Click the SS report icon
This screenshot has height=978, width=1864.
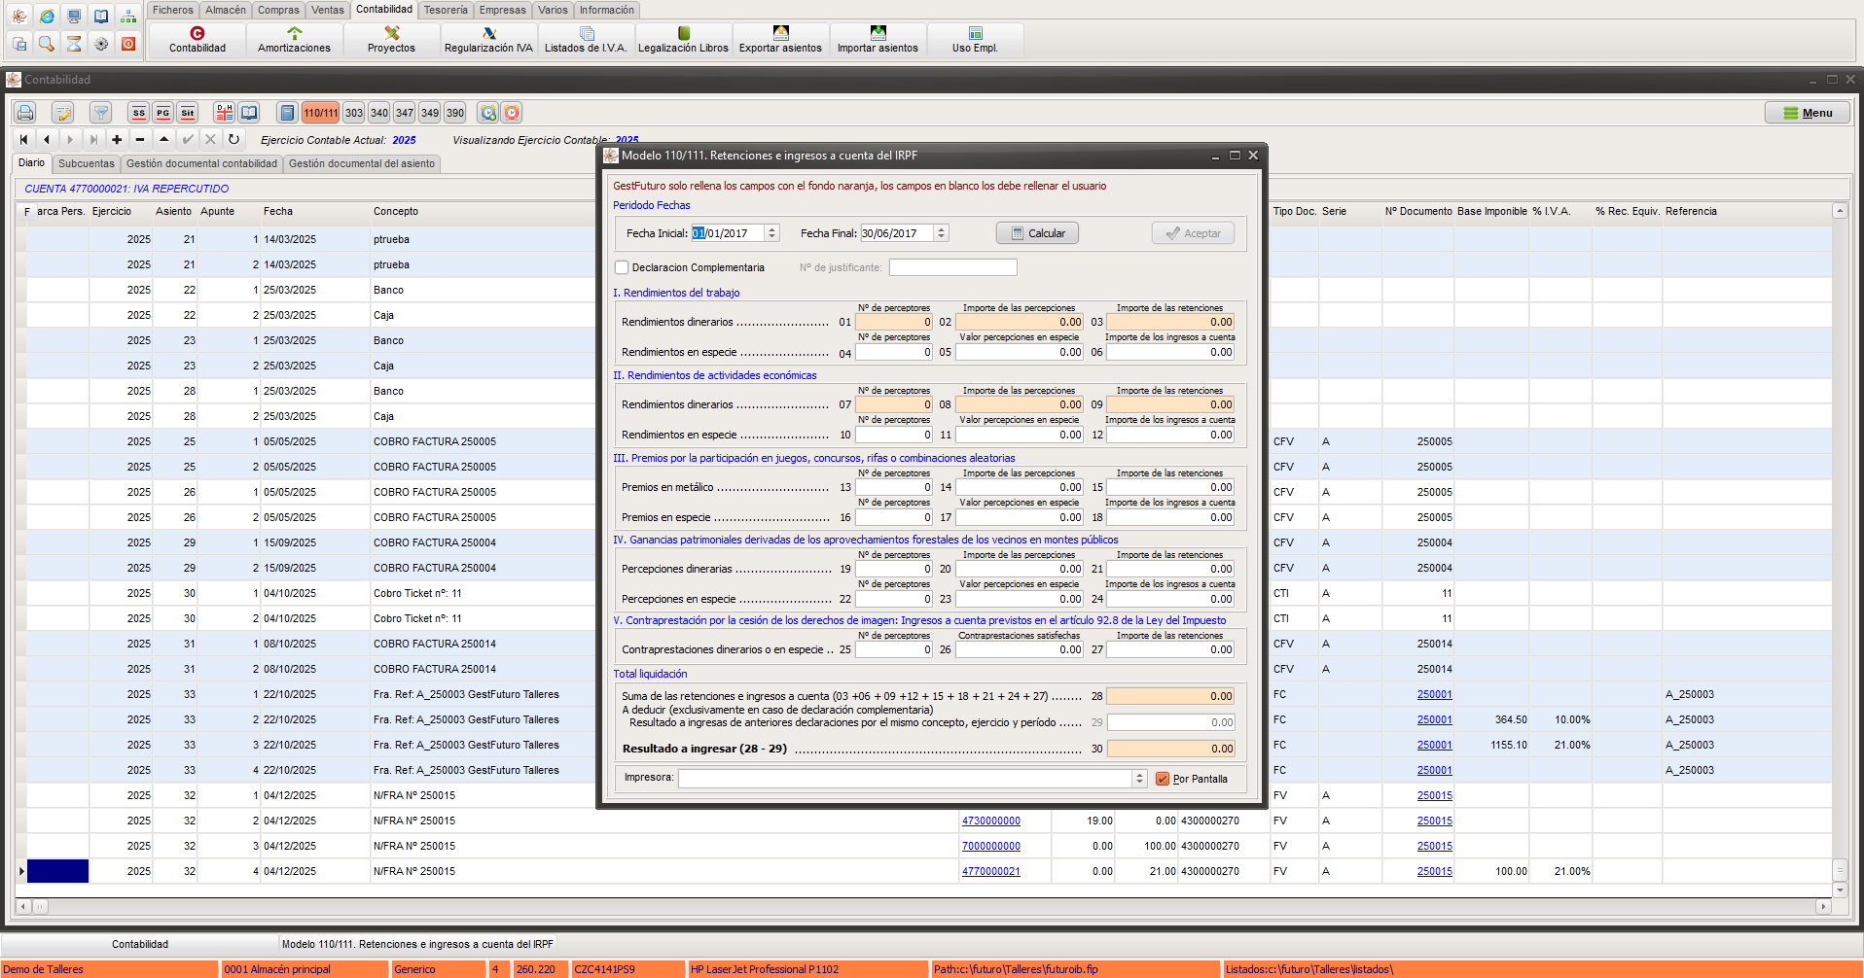[x=138, y=113]
